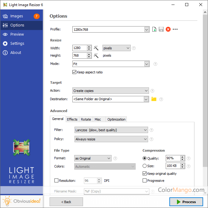Click the height magic wand icon

[x=96, y=55]
